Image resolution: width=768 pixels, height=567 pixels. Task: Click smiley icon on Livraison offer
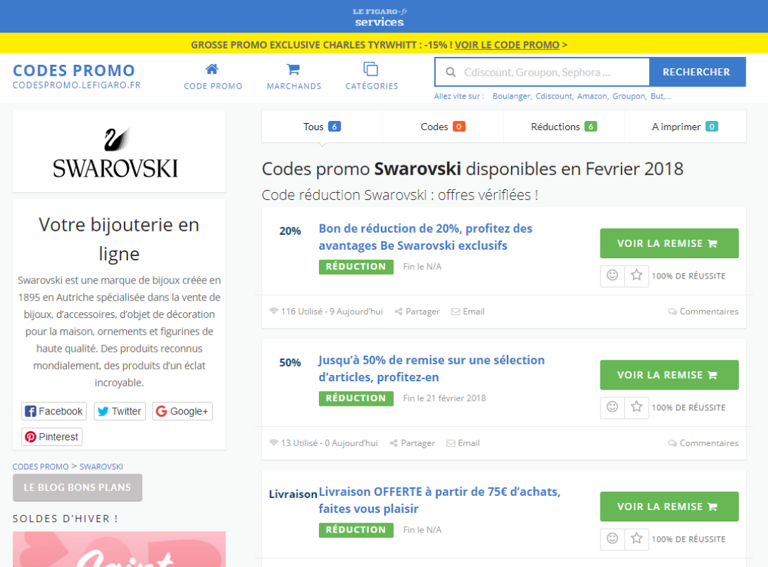[612, 539]
